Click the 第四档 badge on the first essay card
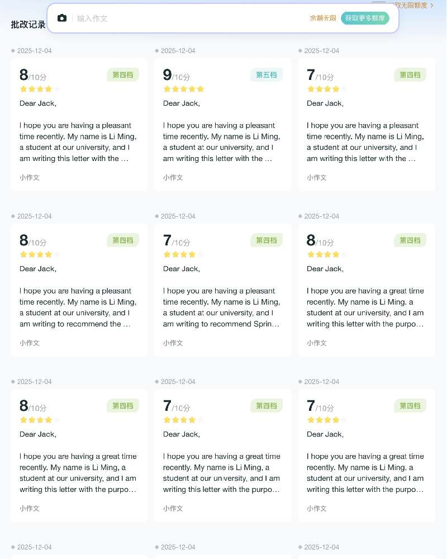The image size is (447, 559). pos(123,75)
